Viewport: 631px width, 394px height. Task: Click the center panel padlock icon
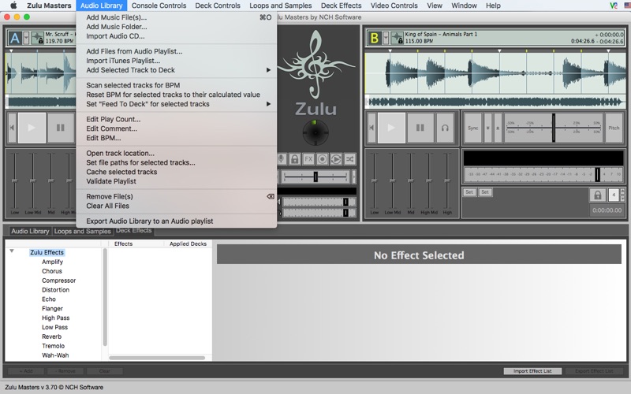point(294,159)
